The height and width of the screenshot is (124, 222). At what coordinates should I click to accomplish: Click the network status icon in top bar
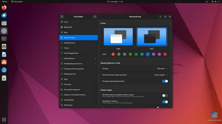click(212, 1)
